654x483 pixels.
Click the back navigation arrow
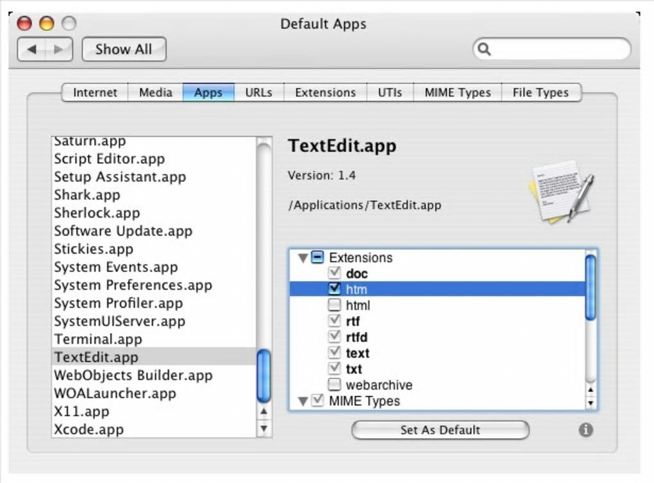click(x=31, y=49)
